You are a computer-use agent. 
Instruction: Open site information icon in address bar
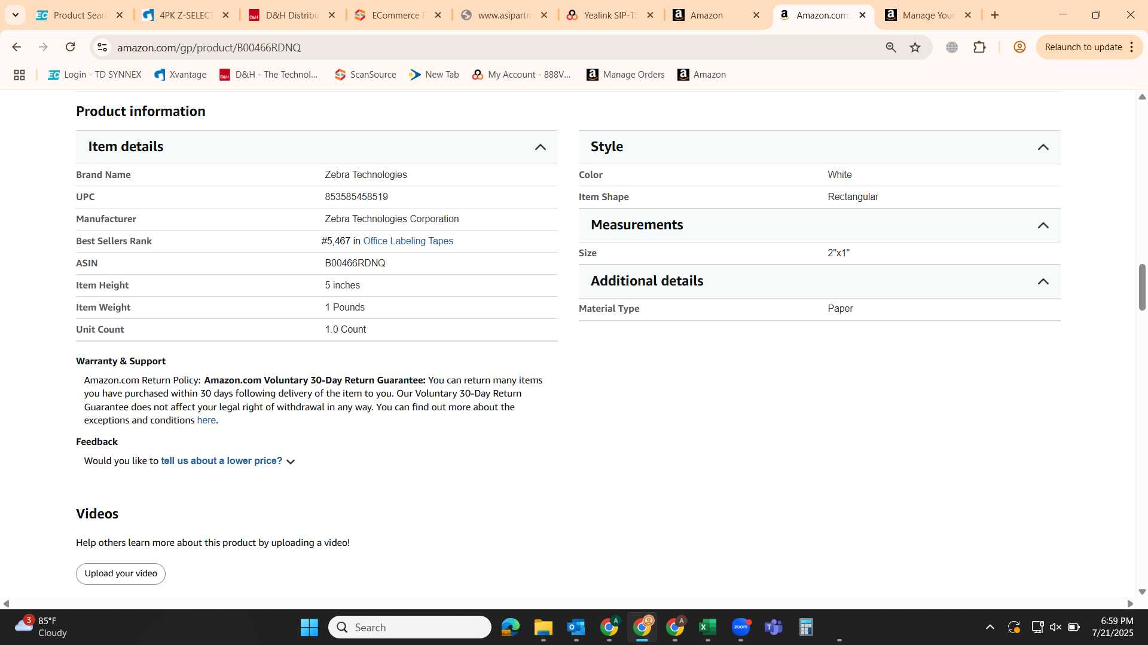coord(102,47)
